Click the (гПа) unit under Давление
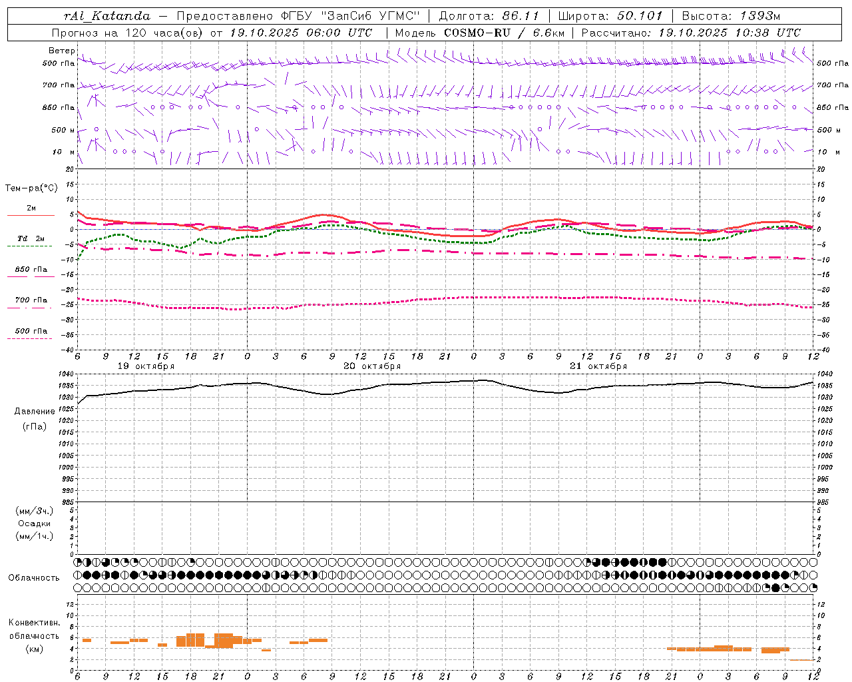Screen dimensions: 852x682 pyautogui.click(x=35, y=427)
